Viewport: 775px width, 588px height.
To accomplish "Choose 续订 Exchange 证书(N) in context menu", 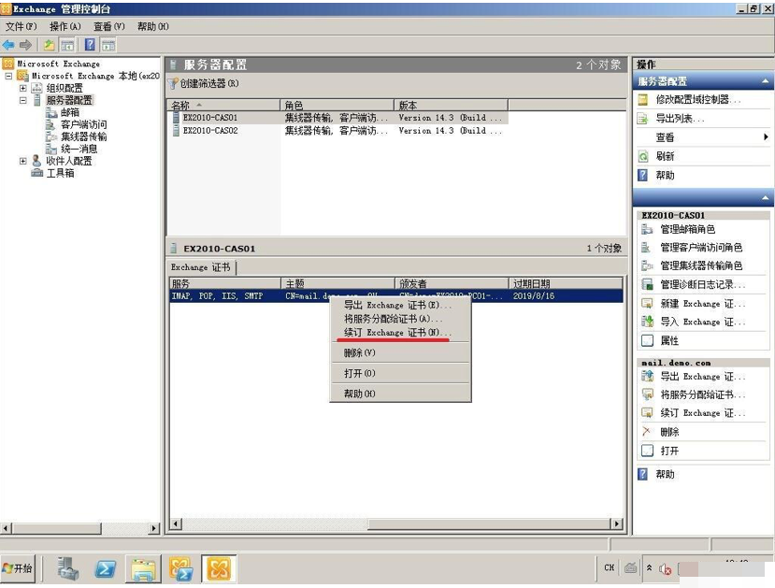I will pyautogui.click(x=400, y=333).
